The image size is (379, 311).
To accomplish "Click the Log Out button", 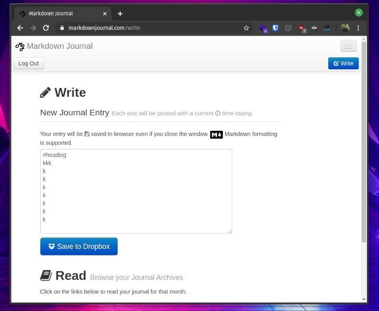I will pyautogui.click(x=28, y=64).
